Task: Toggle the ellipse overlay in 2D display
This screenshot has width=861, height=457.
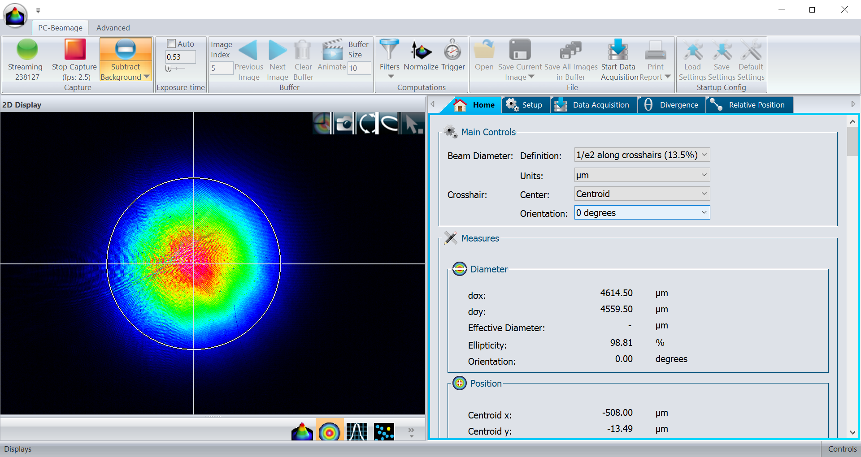Action: tap(389, 124)
